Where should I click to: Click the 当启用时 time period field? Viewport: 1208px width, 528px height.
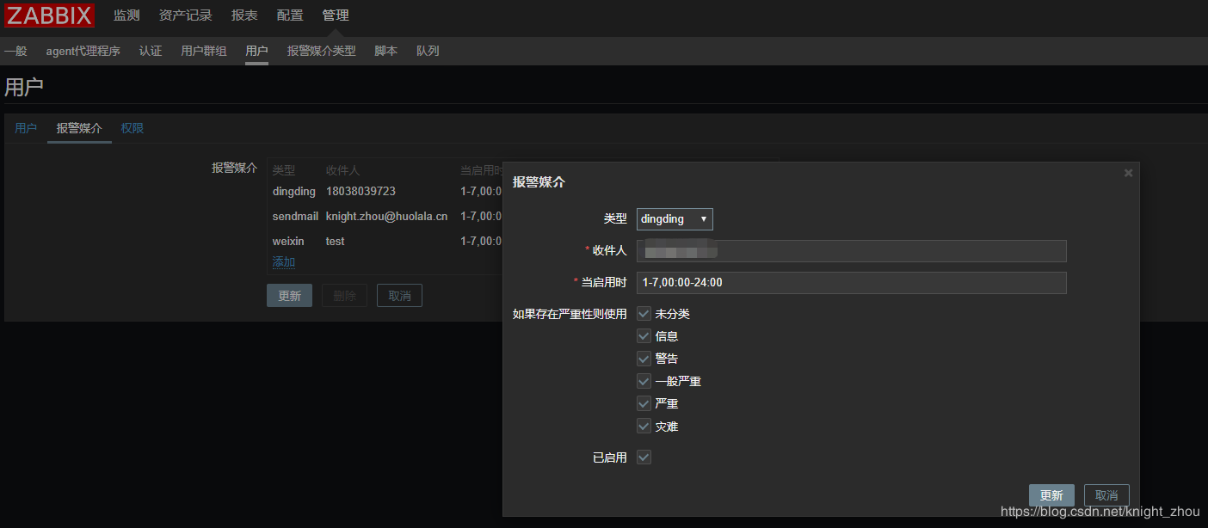(x=851, y=283)
